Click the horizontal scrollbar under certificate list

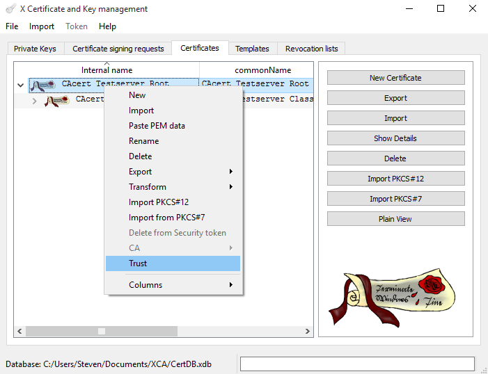click(102, 331)
